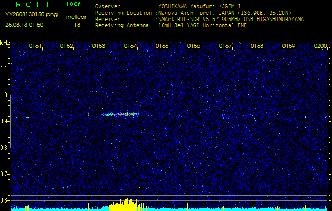Select the SMArt RTL-SDR V5 receiver description
332x211 pixels.
[x=231, y=20]
